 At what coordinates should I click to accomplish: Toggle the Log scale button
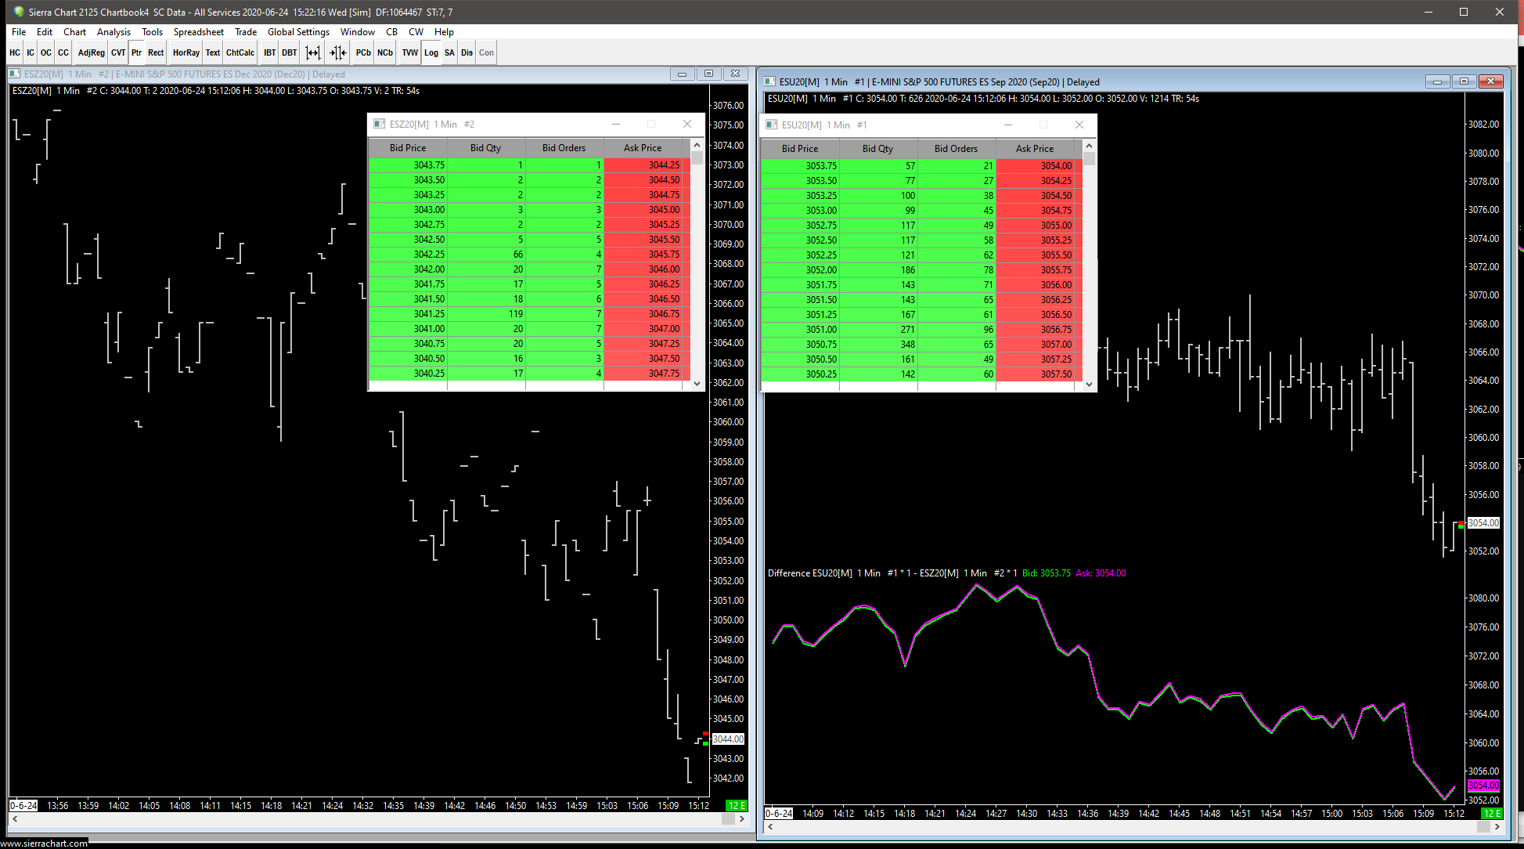[431, 52]
